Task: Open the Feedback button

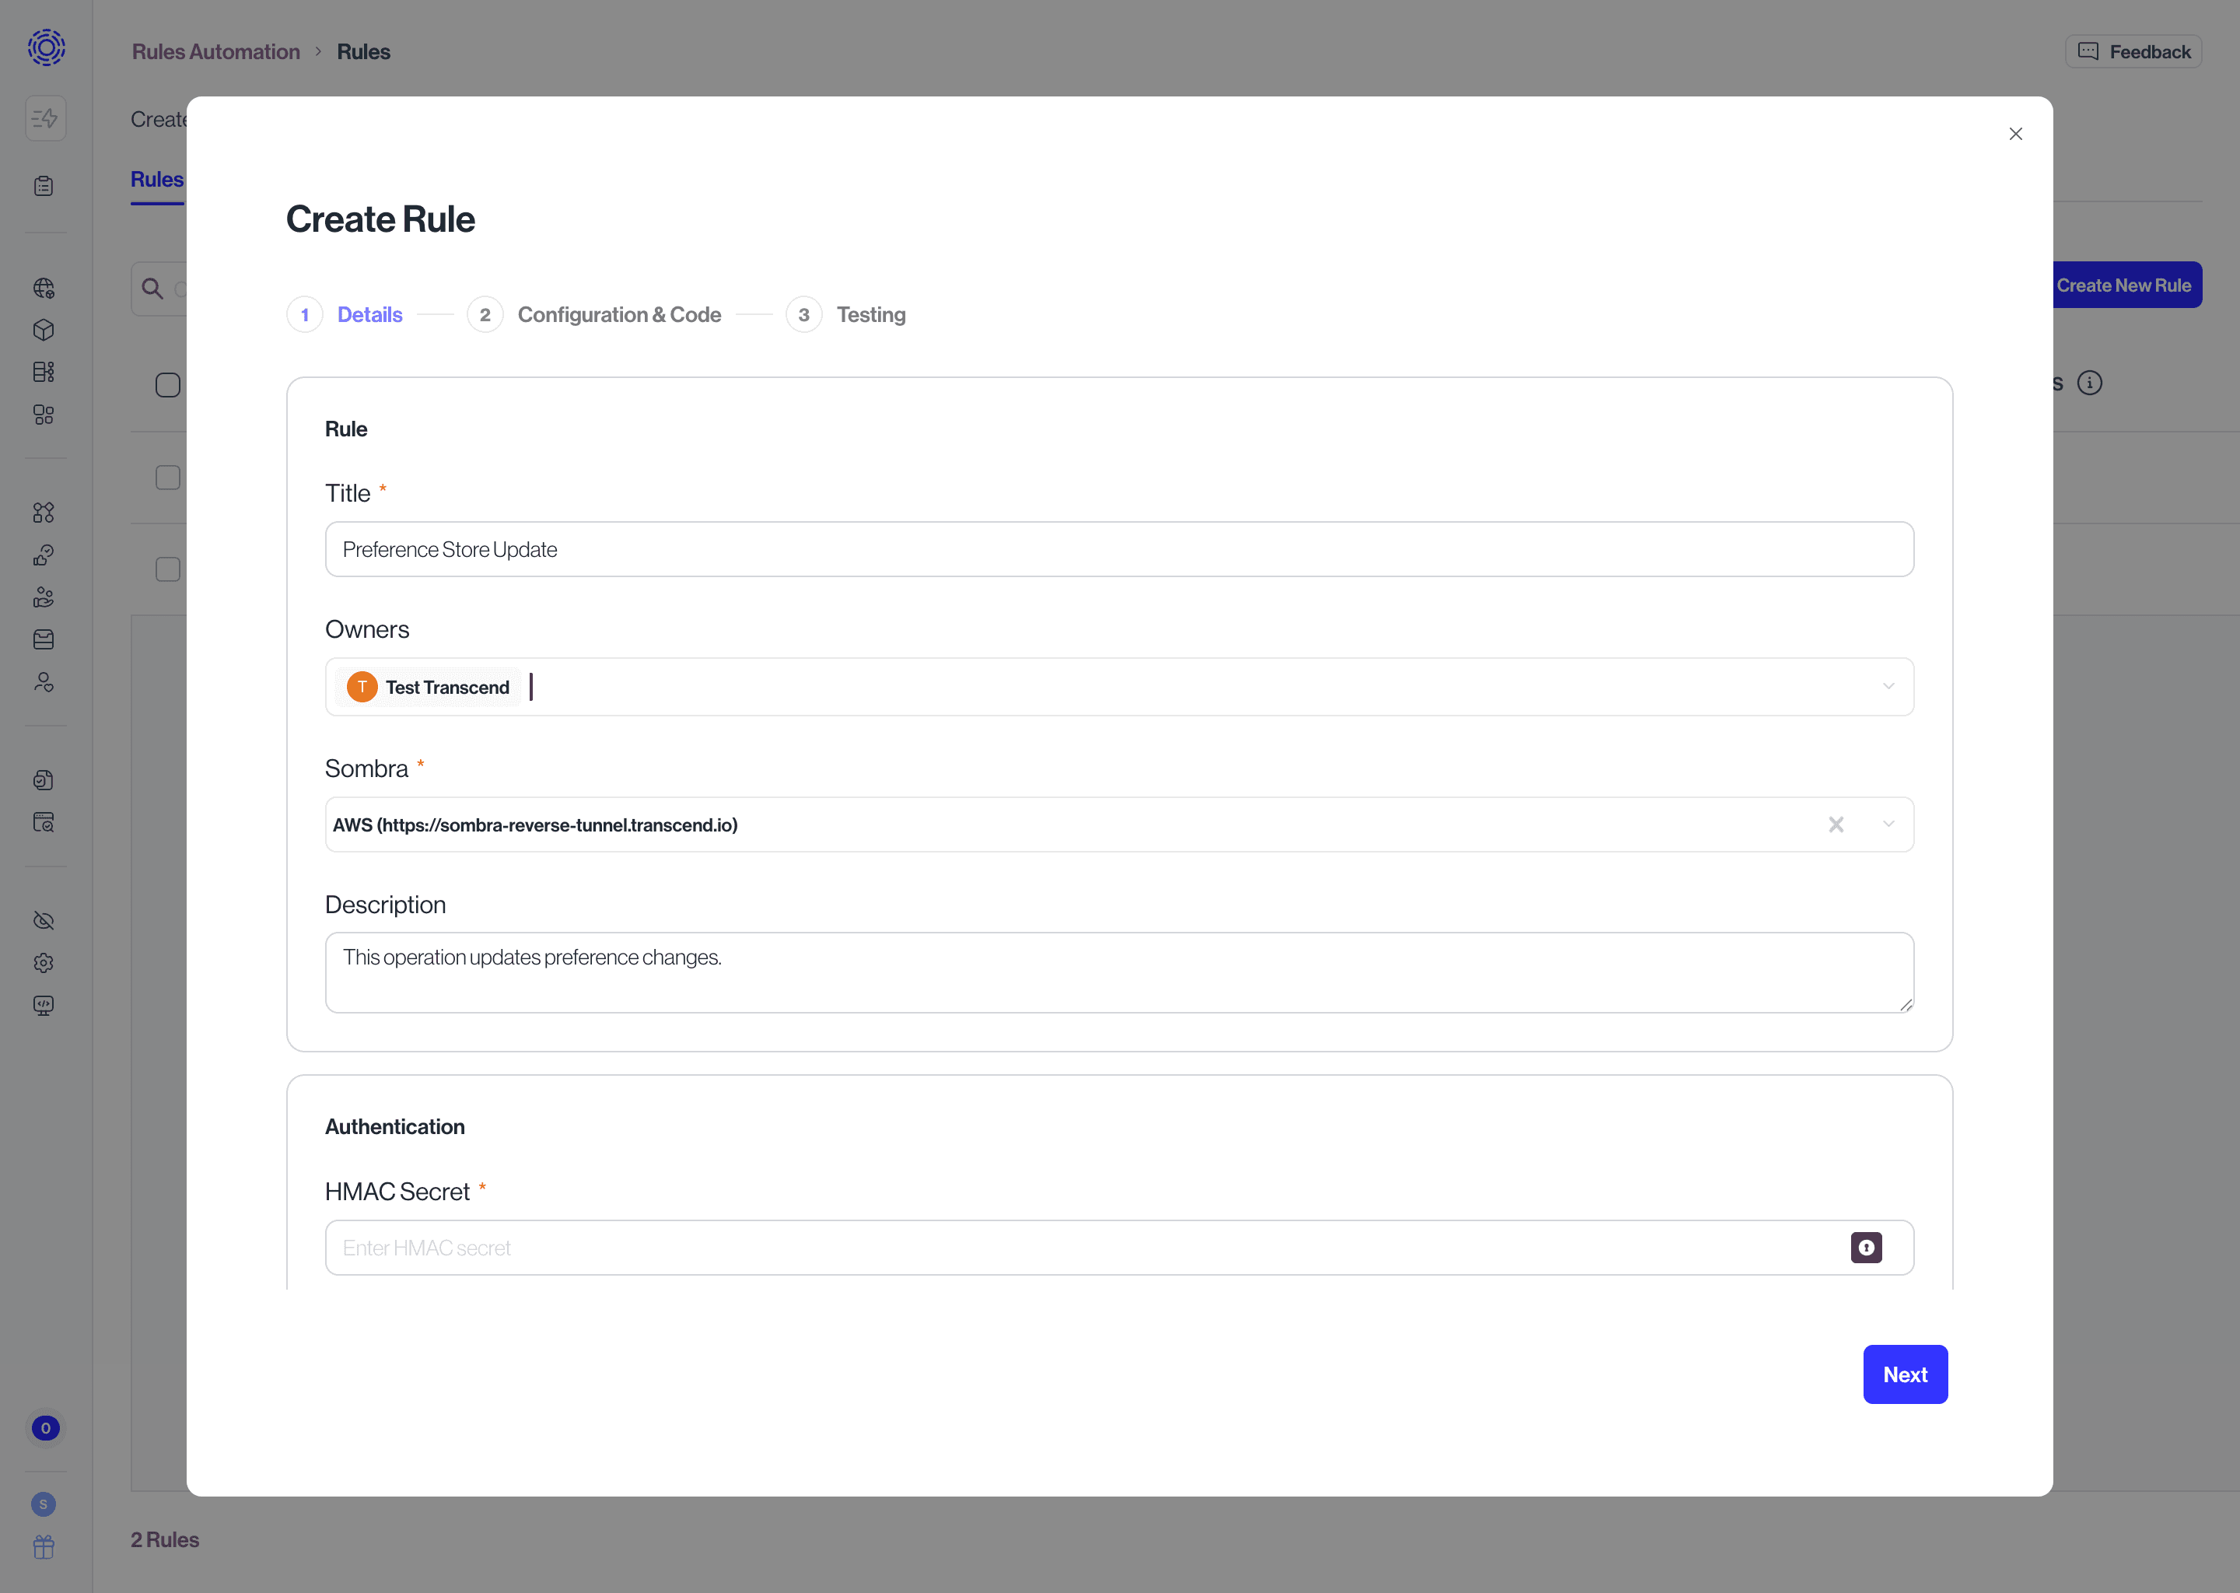Action: click(x=2133, y=52)
